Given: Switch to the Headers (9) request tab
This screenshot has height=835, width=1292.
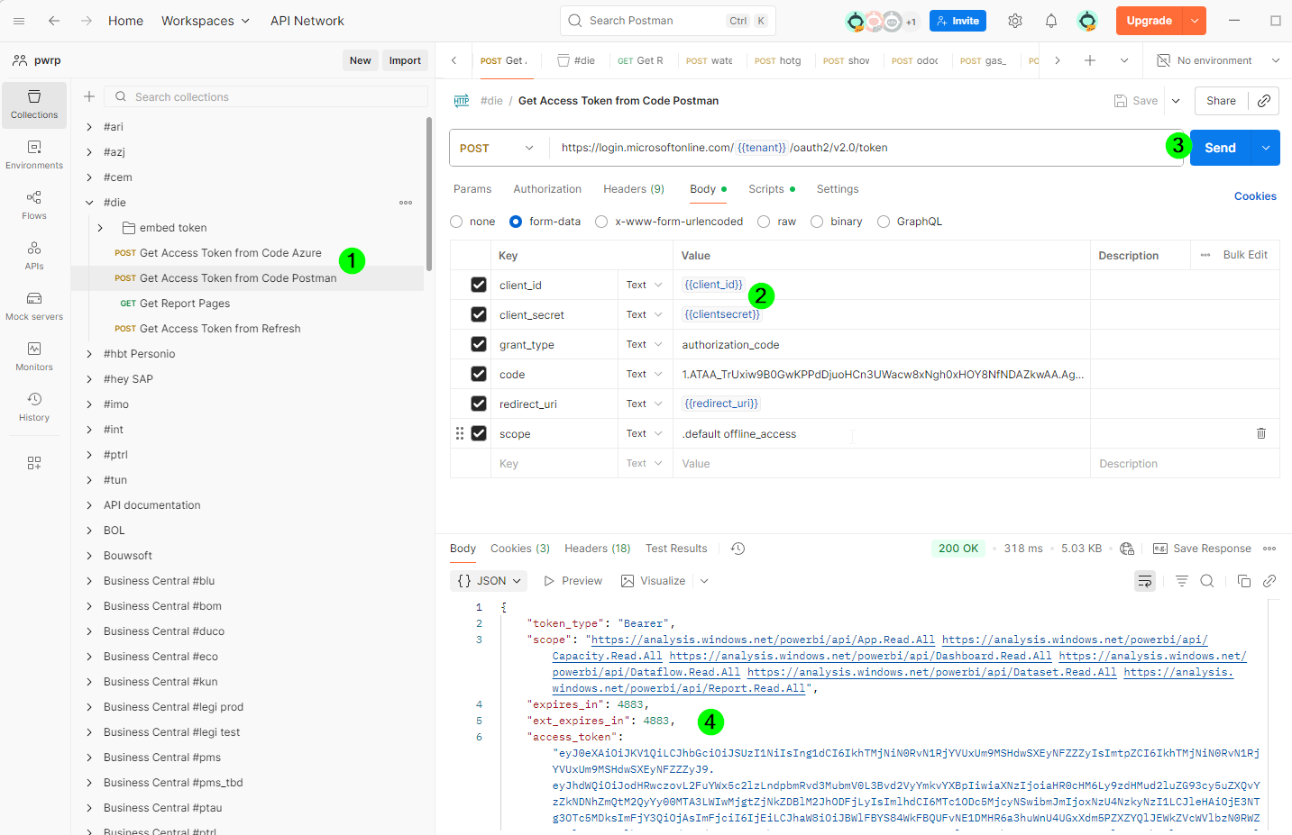Looking at the screenshot, I should pyautogui.click(x=634, y=189).
